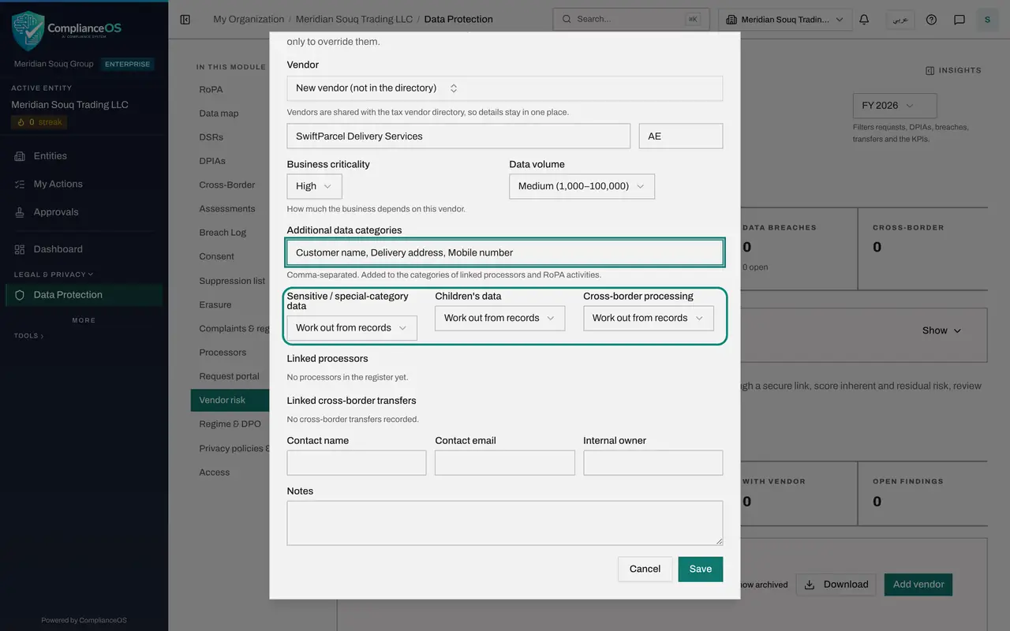Click the Contact name field

point(357,463)
